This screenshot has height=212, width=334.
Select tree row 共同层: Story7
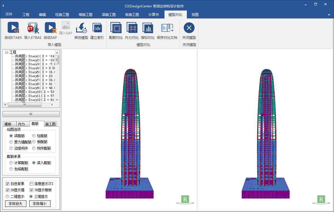(x=35, y=80)
